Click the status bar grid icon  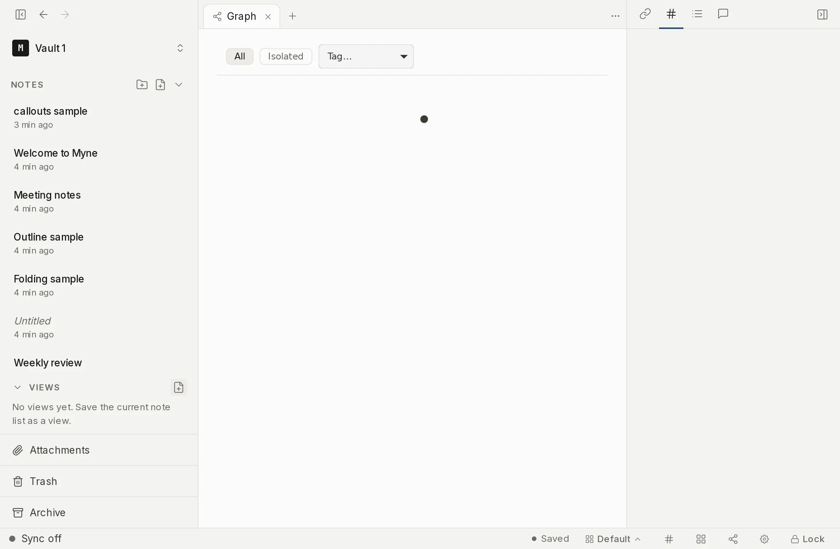pos(701,539)
